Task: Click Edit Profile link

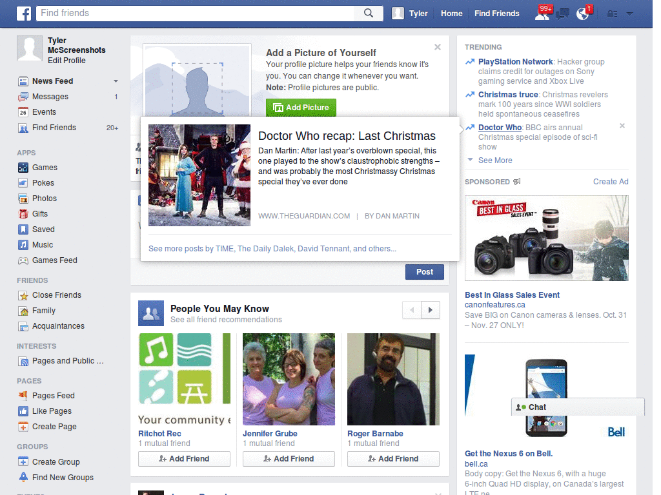Action: coord(66,61)
